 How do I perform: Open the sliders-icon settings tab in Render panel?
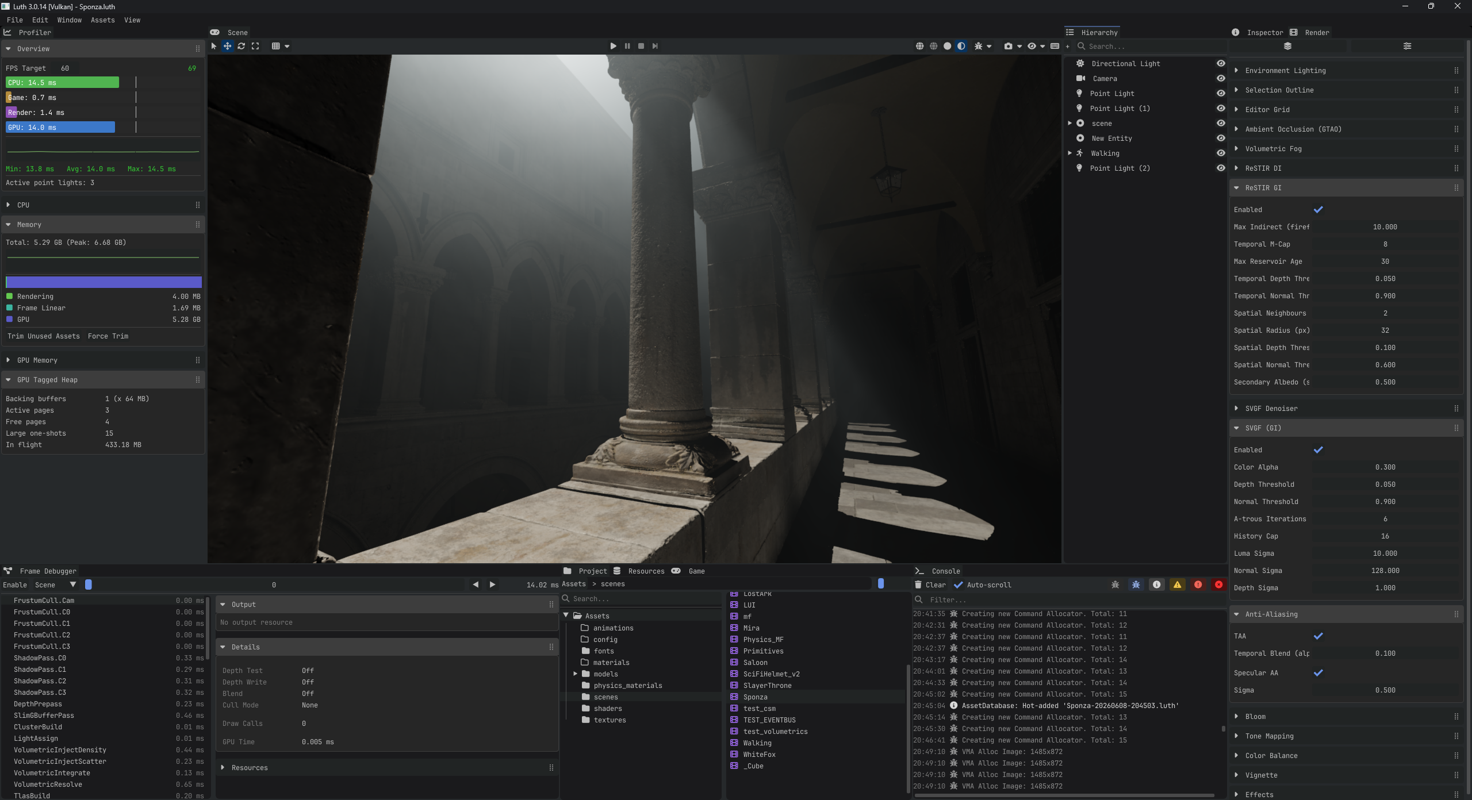pyautogui.click(x=1407, y=46)
